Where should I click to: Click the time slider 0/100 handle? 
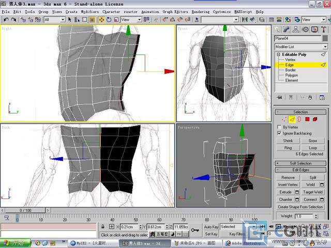pyautogui.click(x=25, y=210)
